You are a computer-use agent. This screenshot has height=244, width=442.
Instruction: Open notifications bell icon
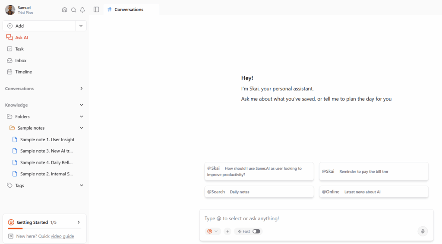point(82,10)
